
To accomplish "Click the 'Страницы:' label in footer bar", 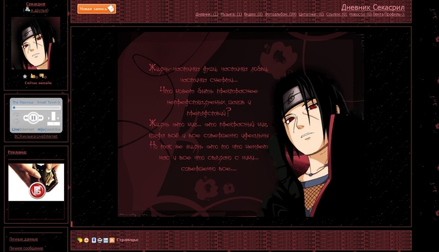I will click(127, 240).
